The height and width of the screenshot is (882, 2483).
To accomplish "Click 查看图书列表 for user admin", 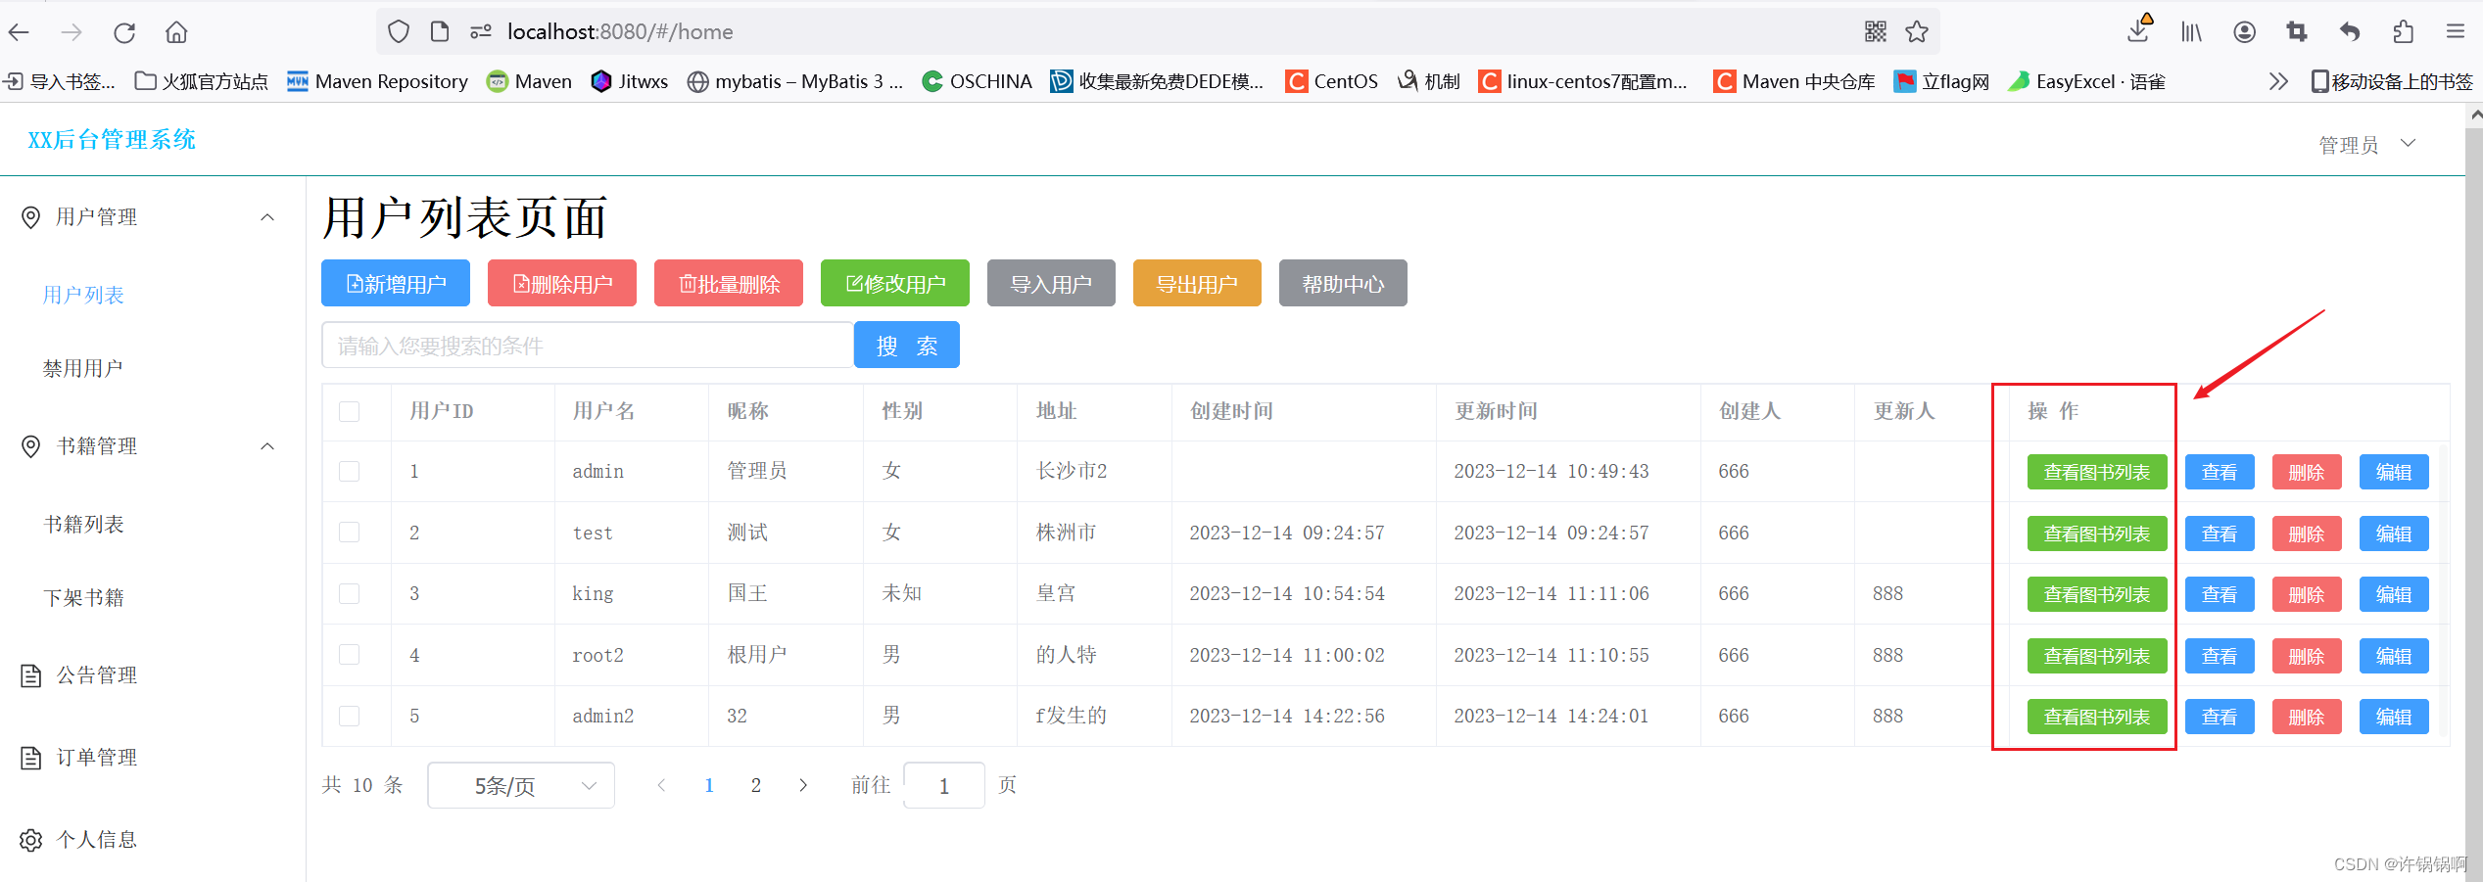I will (x=2097, y=472).
